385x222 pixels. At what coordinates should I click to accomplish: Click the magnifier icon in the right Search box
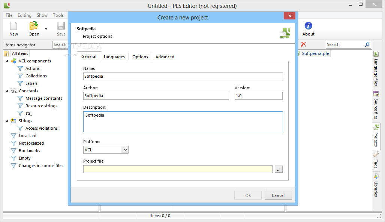[x=367, y=44]
